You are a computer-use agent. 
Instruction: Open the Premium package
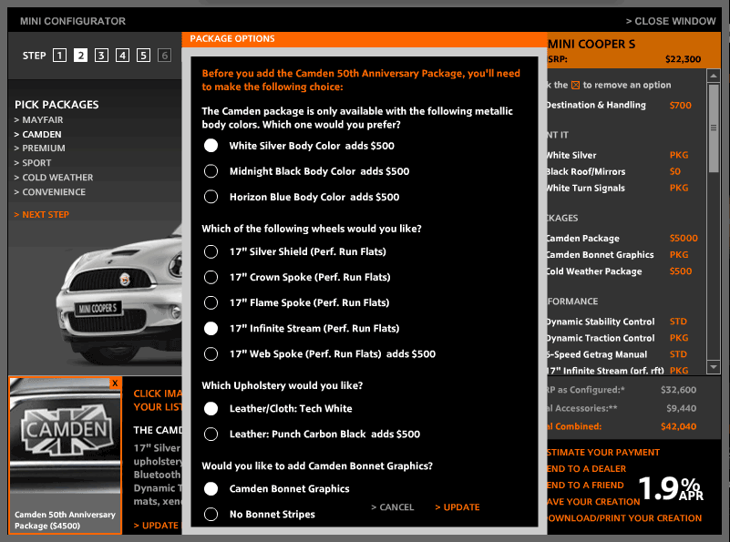[x=39, y=148]
